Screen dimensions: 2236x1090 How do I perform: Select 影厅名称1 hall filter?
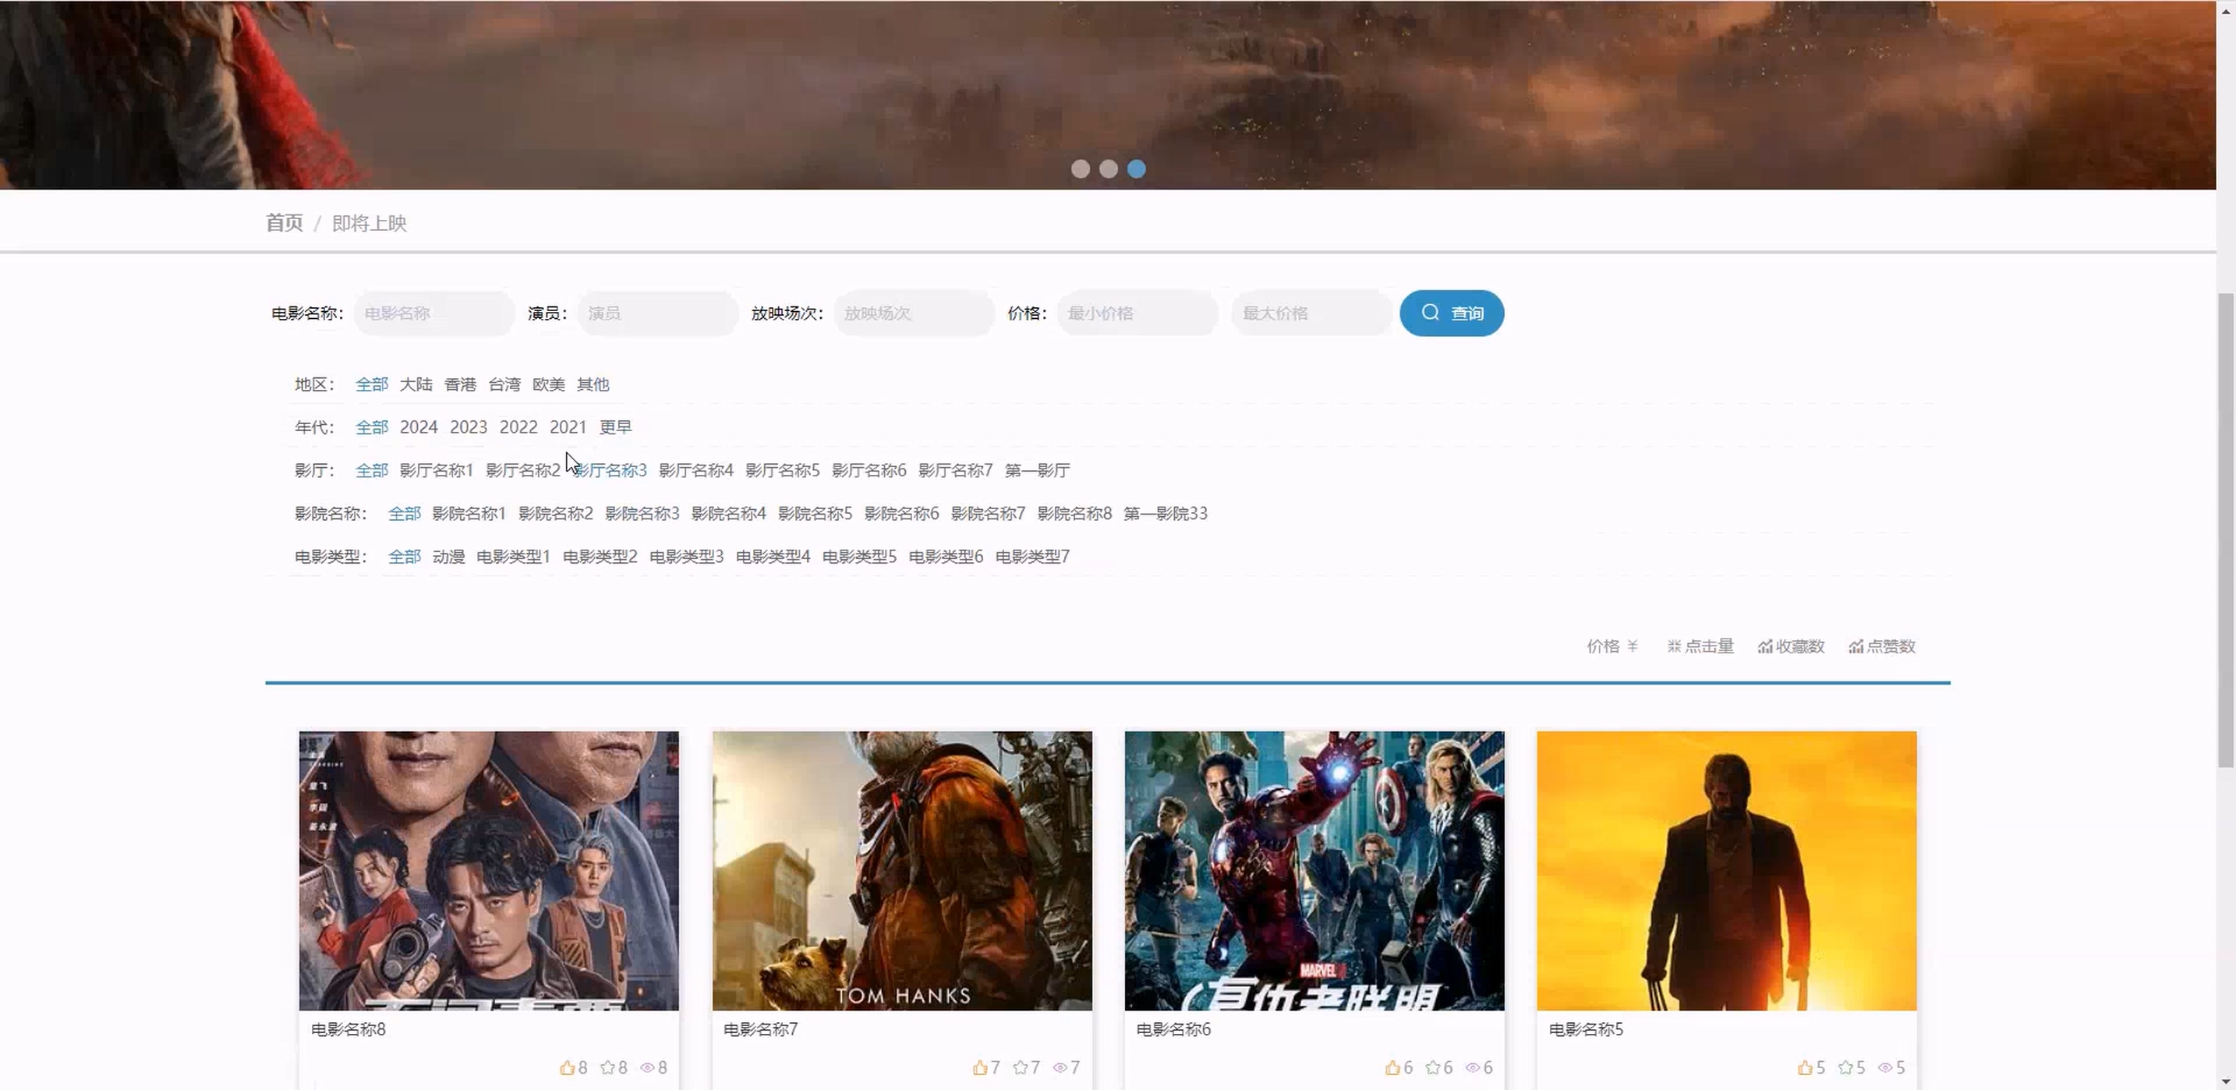[x=437, y=470]
